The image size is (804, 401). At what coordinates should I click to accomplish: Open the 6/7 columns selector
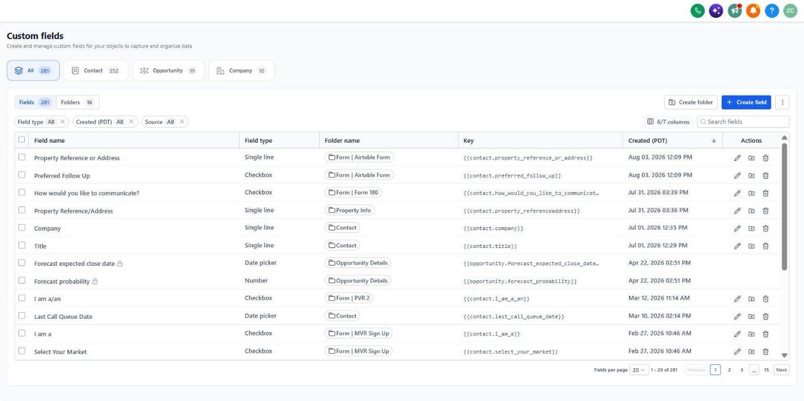(668, 122)
